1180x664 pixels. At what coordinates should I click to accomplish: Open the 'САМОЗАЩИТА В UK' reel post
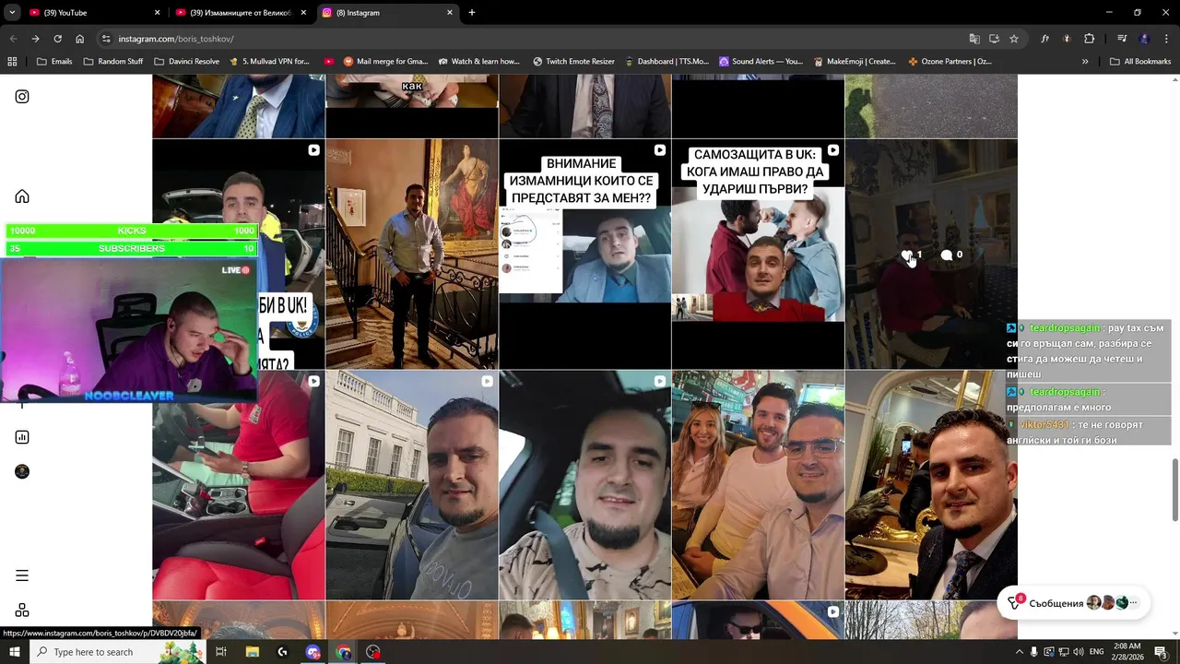tap(758, 255)
